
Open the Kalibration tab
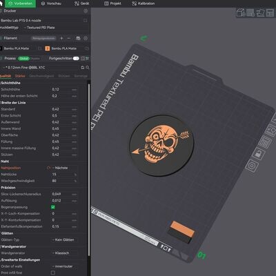(x=144, y=3)
